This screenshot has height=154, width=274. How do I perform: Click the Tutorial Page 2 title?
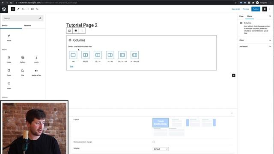[x=82, y=25]
